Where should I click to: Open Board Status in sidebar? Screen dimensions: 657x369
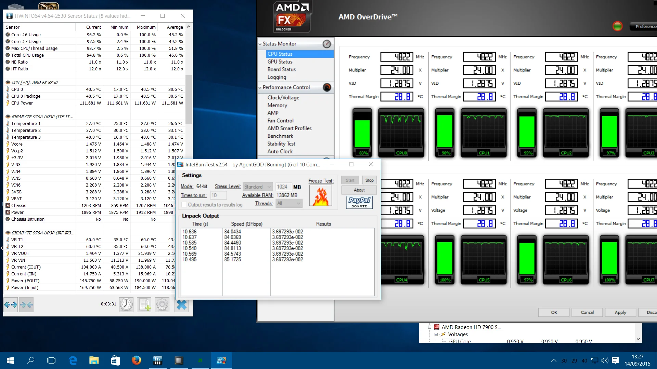click(282, 69)
